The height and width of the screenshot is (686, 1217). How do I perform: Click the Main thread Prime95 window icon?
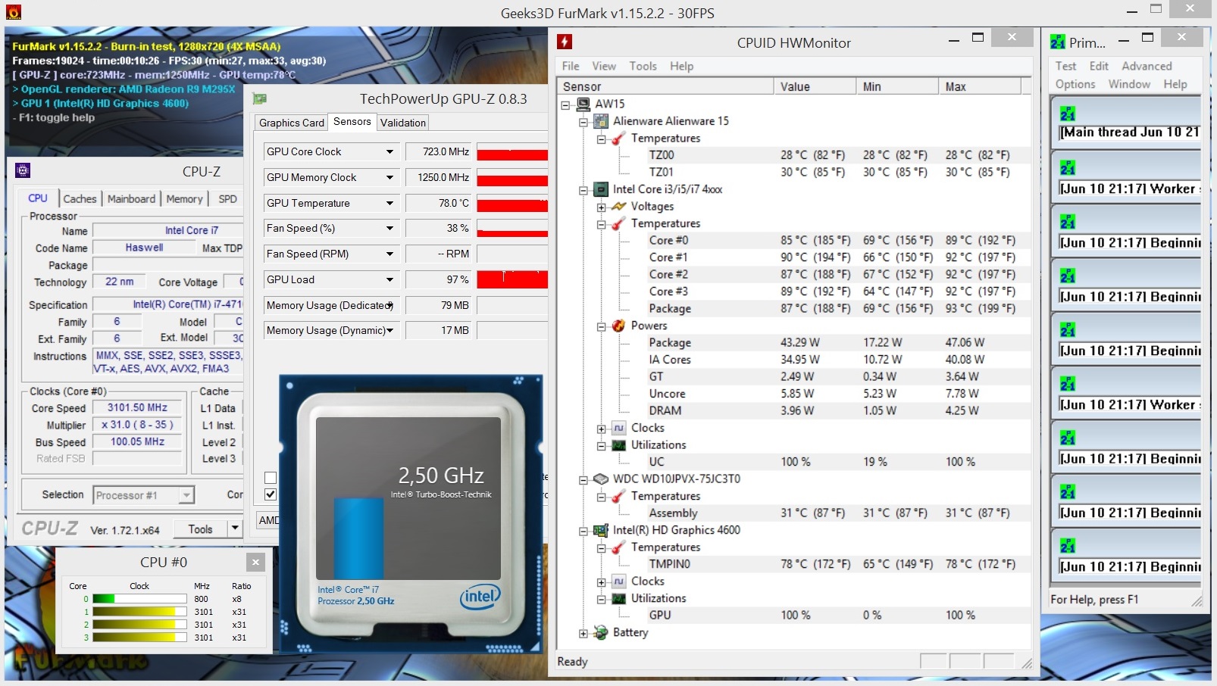(1068, 114)
